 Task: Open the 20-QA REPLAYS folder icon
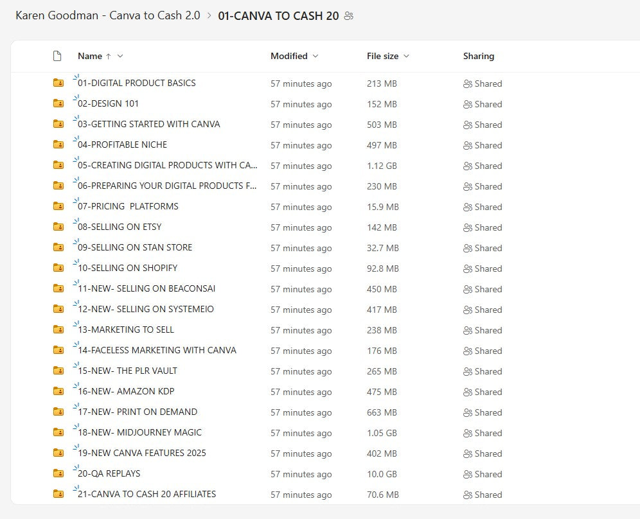pyautogui.click(x=58, y=474)
